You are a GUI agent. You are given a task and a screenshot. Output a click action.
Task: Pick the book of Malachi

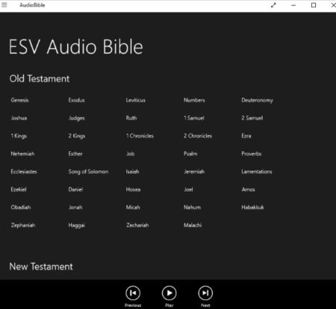point(193,225)
